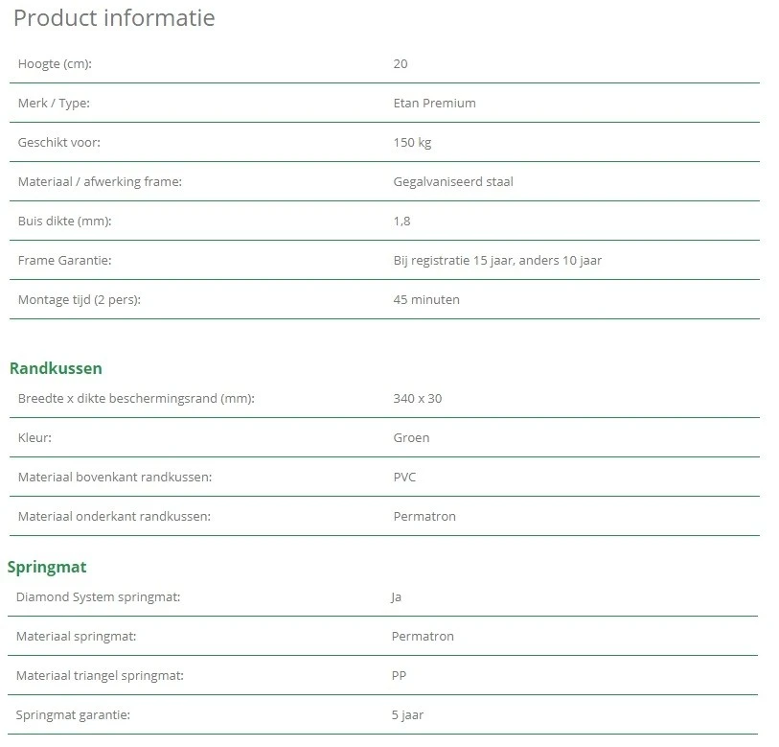Viewport: 779px width, 747px height.
Task: Click the "Product informatie" heading
Action: pyautogui.click(x=114, y=18)
